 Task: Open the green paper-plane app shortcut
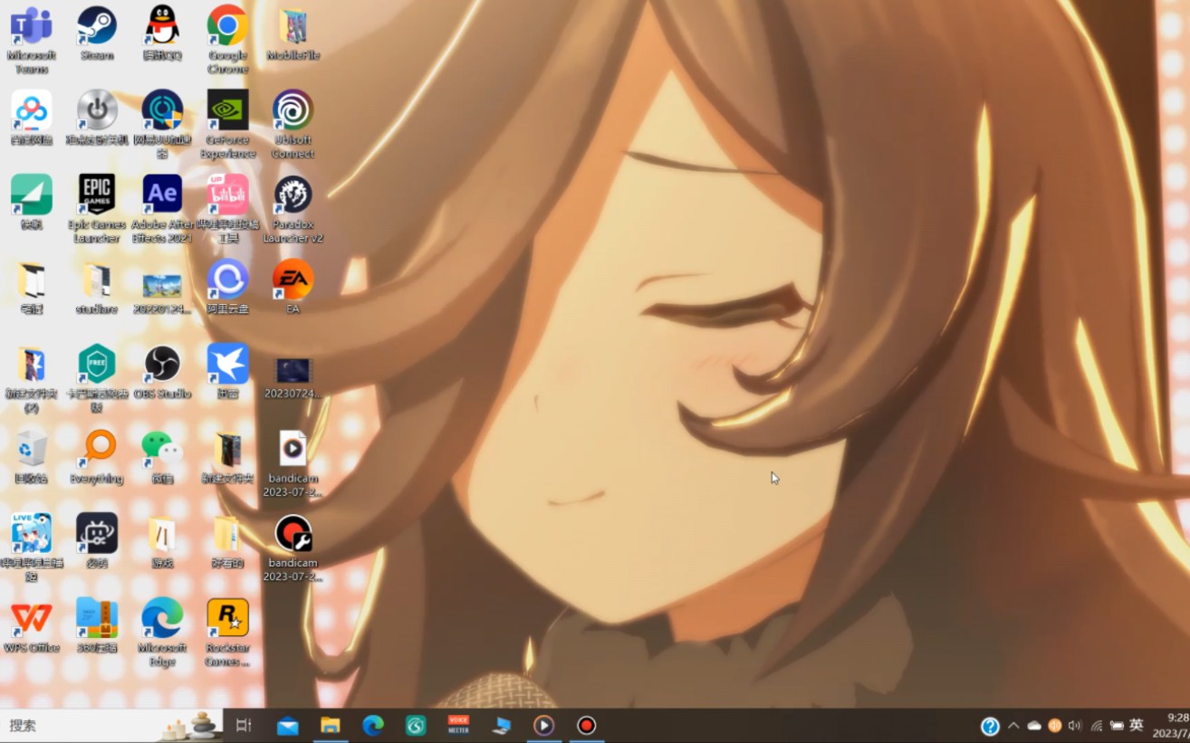(32, 202)
